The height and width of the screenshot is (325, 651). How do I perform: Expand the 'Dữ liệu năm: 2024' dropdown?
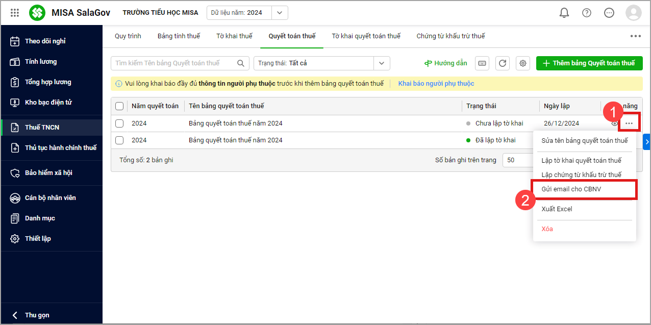279,13
